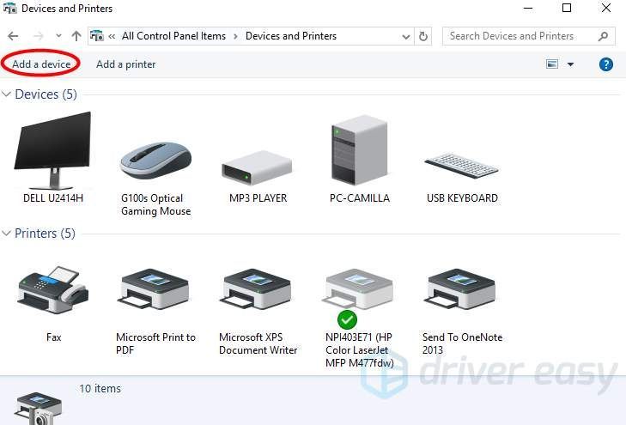Screen dimensions: 626x425
Task: Click chevron after All Control Panel Items
Action: [235, 37]
